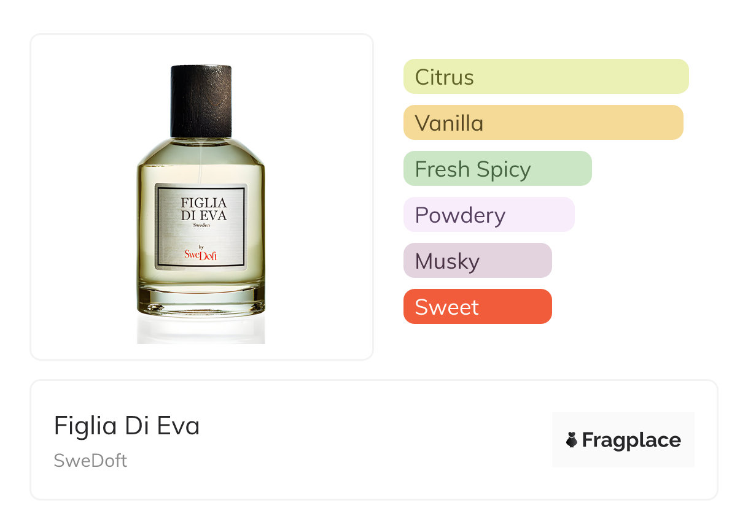
Task: Click the bottle reflection below the perfume
Action: click(201, 330)
